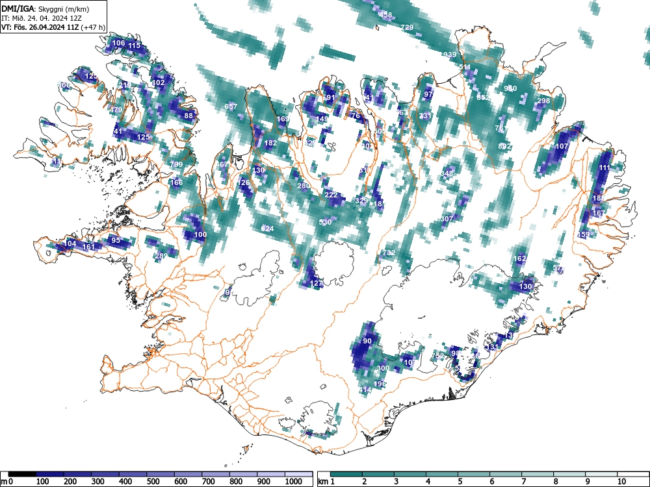
Task: Click the 104 visibility value
Action: tap(70, 243)
